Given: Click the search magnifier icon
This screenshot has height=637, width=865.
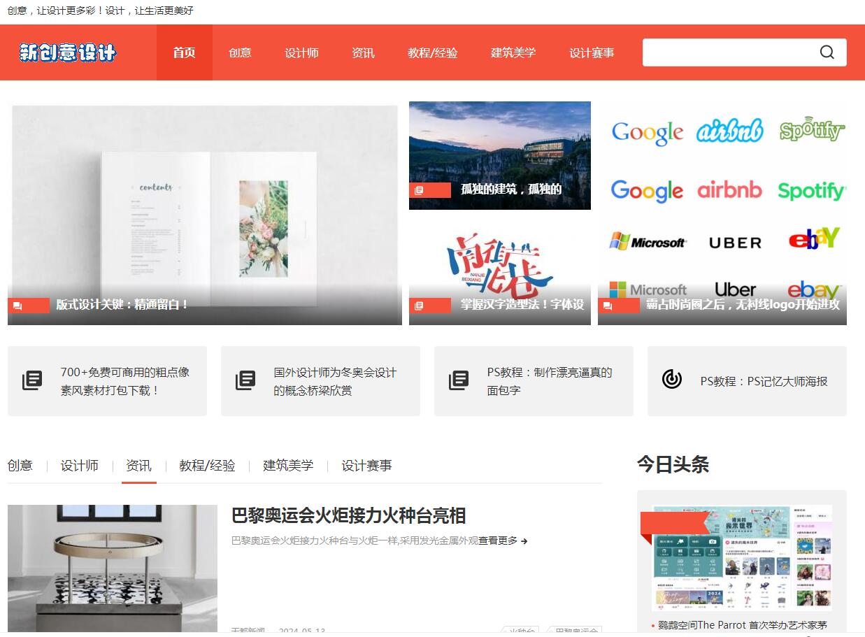Looking at the screenshot, I should (x=827, y=52).
